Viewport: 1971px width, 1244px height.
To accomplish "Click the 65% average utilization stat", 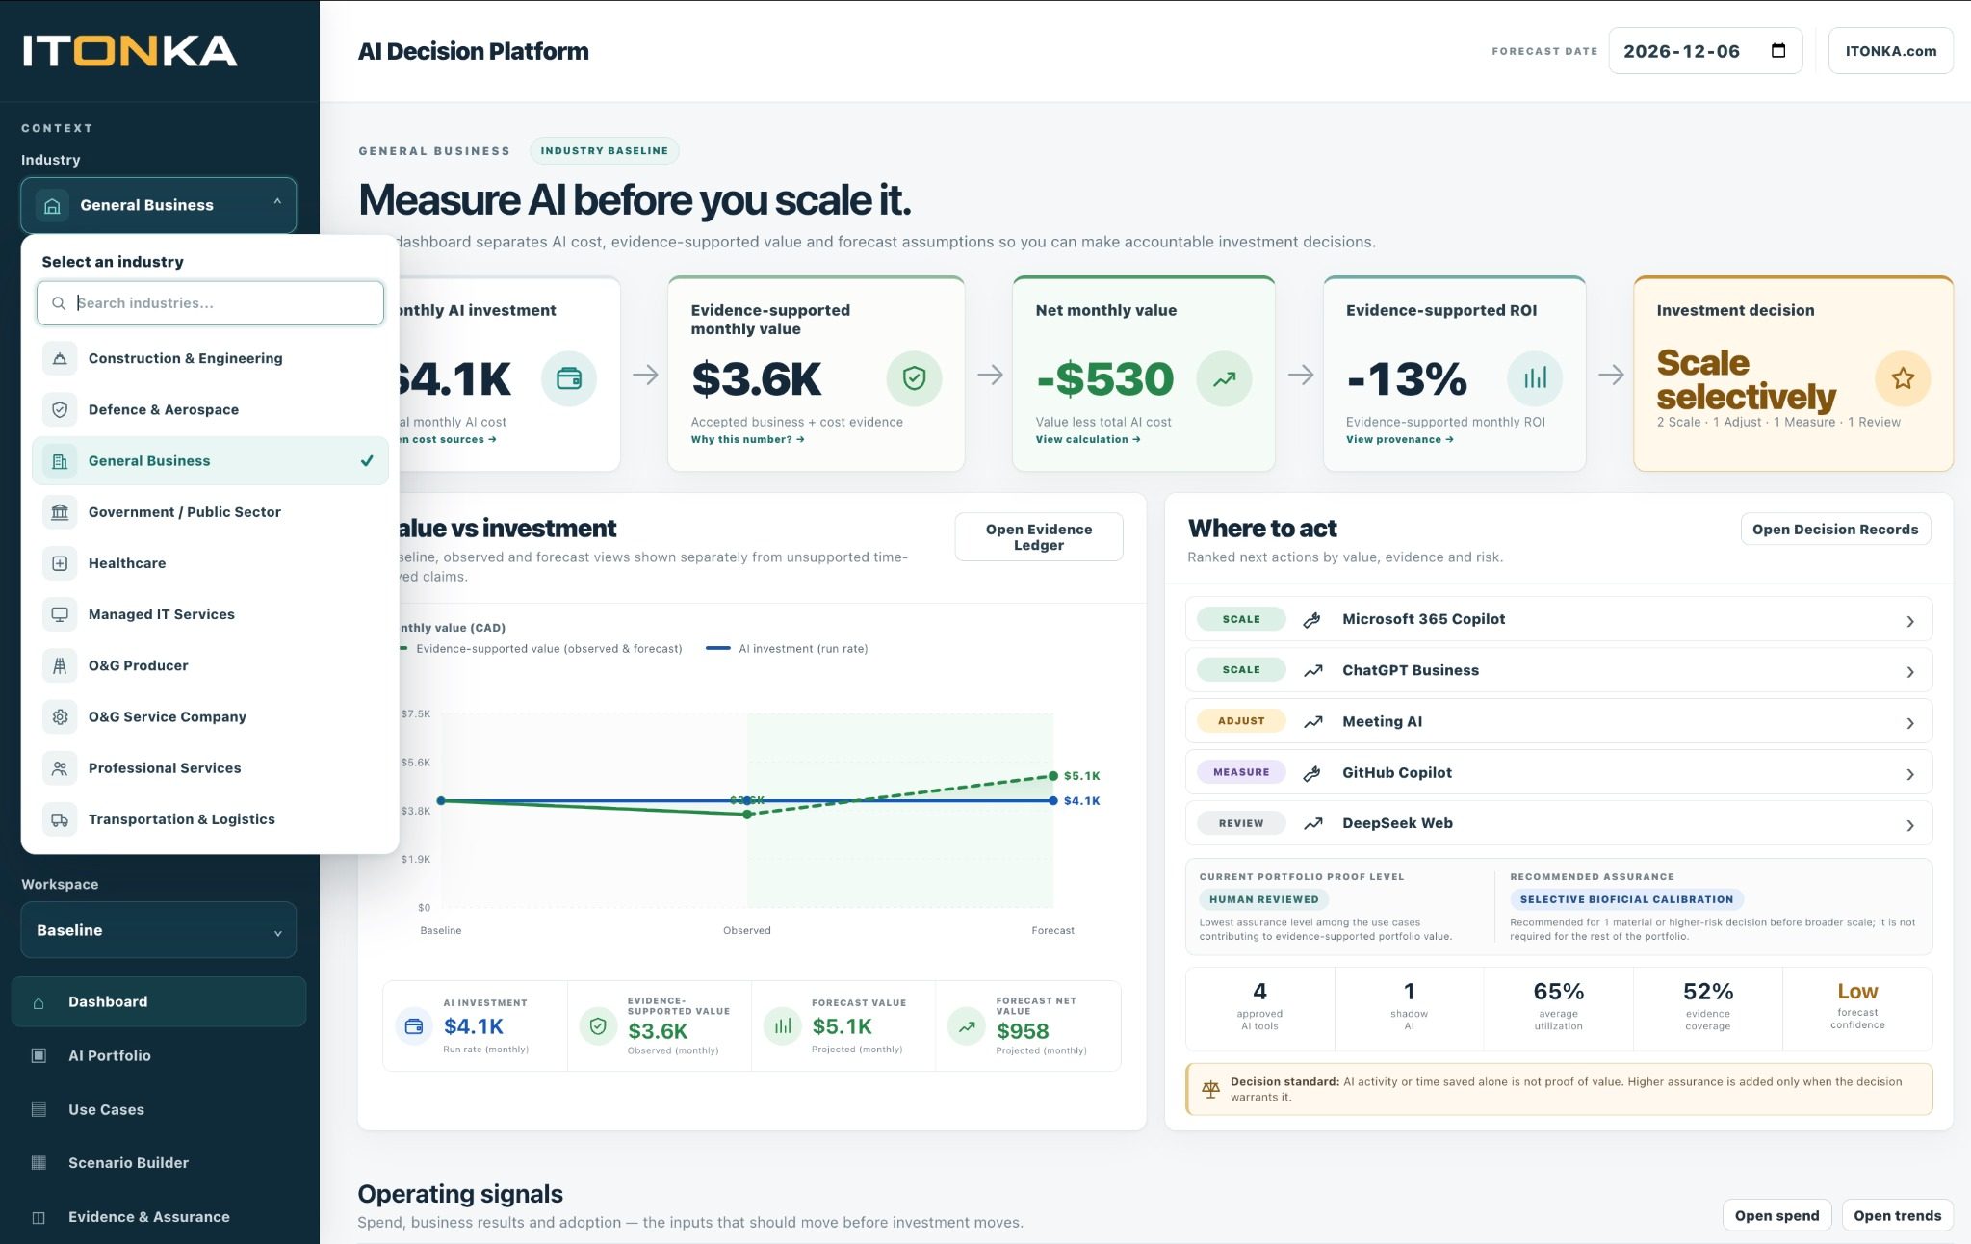I will [1558, 1007].
